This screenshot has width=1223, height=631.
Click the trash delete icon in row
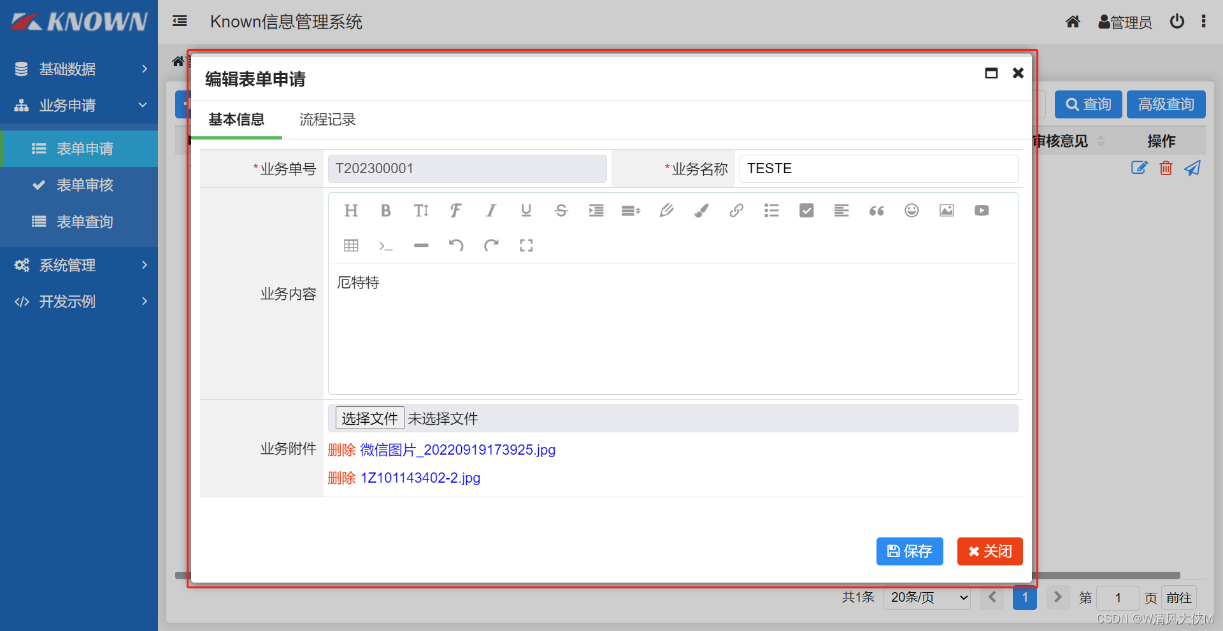pyautogui.click(x=1166, y=168)
